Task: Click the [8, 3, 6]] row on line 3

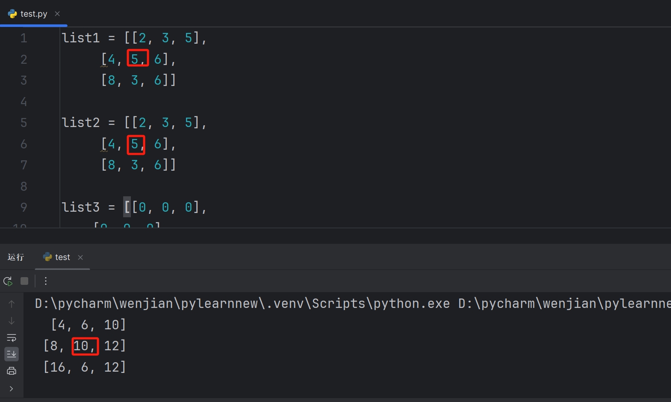Action: [139, 80]
